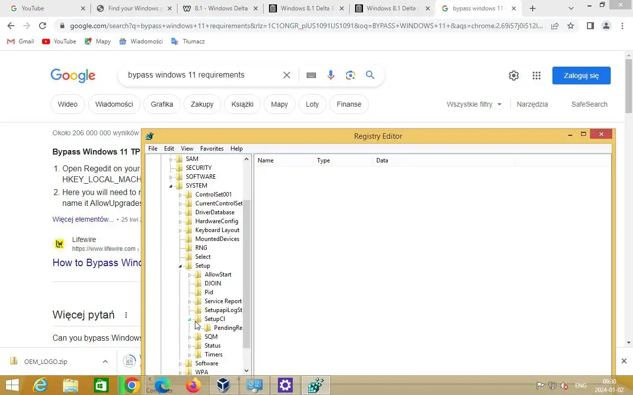Click the blue magnifier search icon
Viewport: 633px width, 395px height.
point(370,75)
